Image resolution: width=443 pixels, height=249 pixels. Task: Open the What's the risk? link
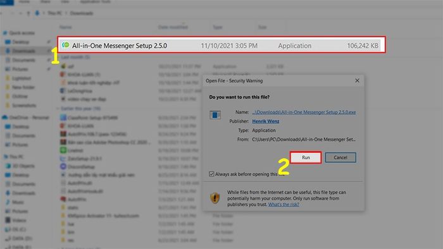284,204
